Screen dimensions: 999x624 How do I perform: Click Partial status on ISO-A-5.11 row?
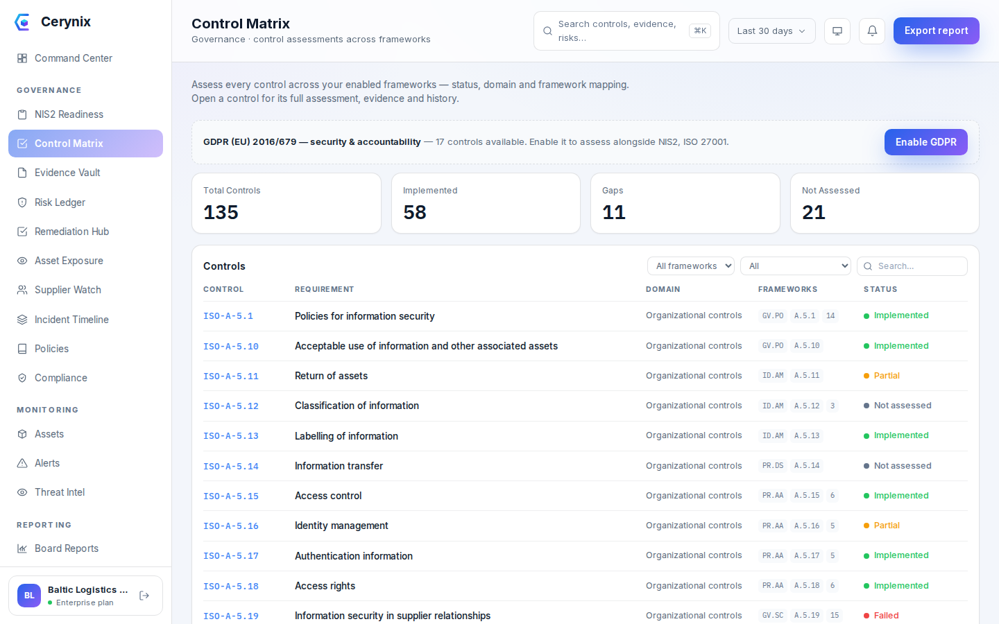pos(882,376)
